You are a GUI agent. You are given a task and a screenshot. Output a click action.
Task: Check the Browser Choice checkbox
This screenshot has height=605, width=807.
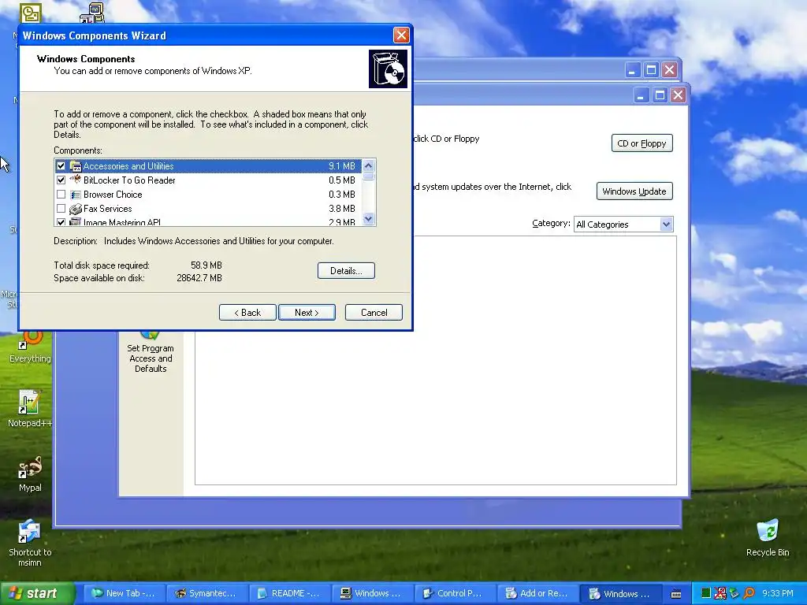tap(61, 195)
